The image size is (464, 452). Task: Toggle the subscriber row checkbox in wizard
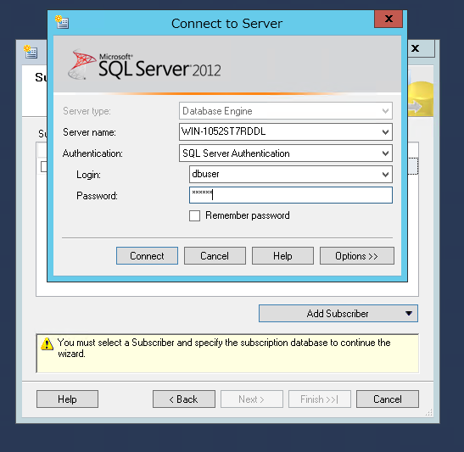[x=44, y=166]
